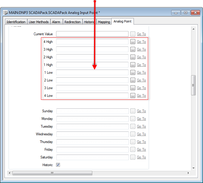Open the browse dialog for 3 High

tap(133, 49)
